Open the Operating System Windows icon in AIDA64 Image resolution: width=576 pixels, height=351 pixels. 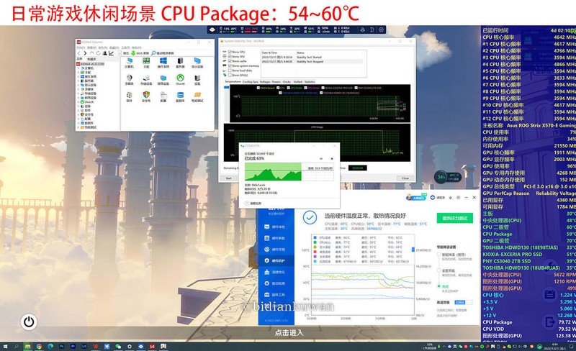[x=163, y=61]
